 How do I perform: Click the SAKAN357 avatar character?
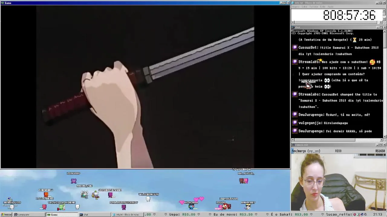click(x=248, y=206)
